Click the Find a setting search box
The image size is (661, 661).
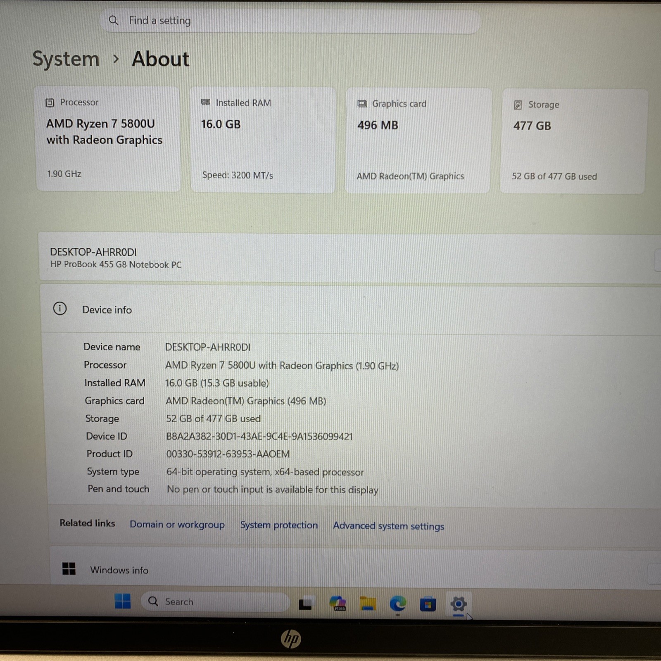click(289, 21)
